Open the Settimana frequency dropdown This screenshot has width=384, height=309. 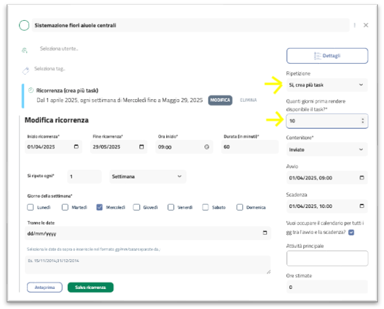pyautogui.click(x=147, y=176)
